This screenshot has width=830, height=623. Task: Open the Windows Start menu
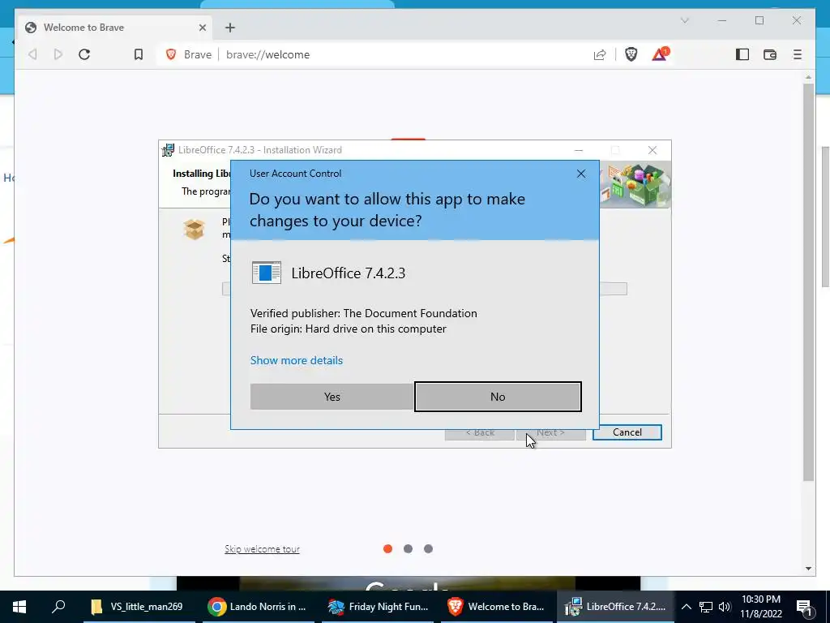point(19,607)
